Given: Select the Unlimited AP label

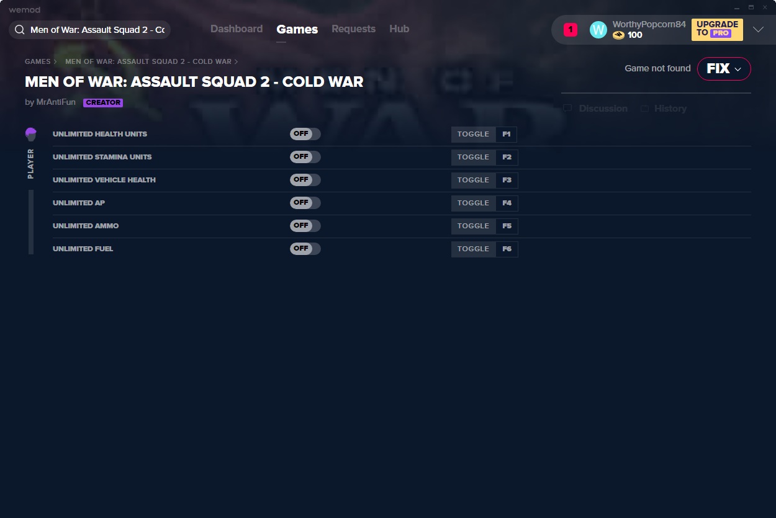Looking at the screenshot, I should [x=79, y=203].
